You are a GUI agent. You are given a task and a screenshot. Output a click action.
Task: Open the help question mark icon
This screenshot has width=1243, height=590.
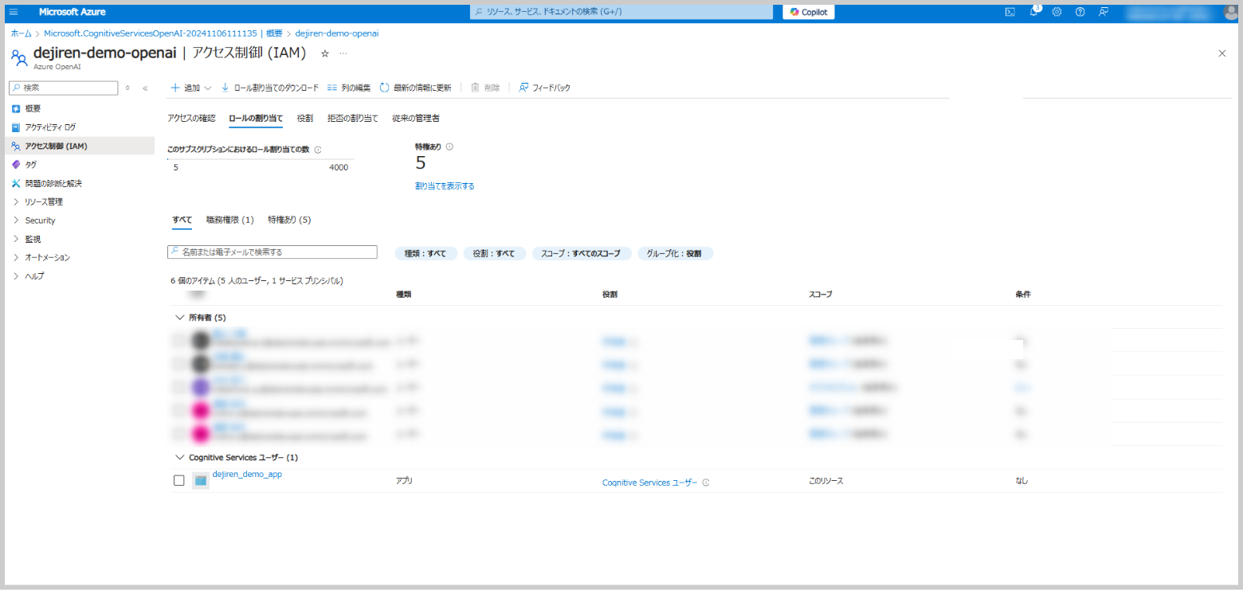[x=1080, y=12]
